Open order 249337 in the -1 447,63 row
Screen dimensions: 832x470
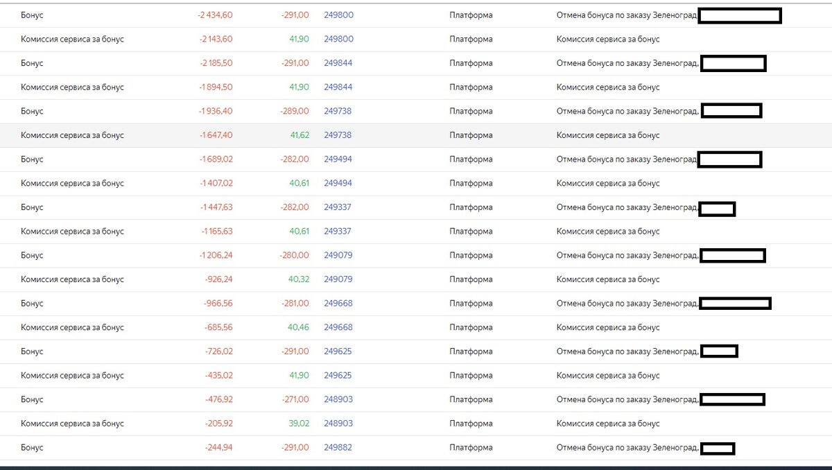point(338,207)
